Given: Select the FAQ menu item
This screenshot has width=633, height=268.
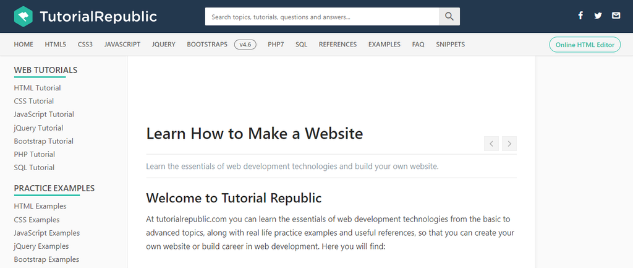Looking at the screenshot, I should click(x=418, y=45).
